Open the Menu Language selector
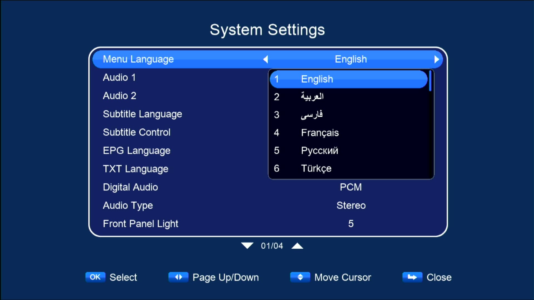 click(x=138, y=59)
